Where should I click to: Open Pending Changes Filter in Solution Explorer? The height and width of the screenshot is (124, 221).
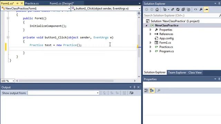pyautogui.click(x=165, y=9)
